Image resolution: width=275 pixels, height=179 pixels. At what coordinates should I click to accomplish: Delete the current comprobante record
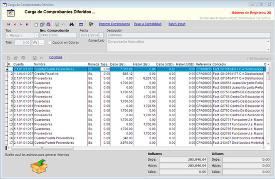point(48,24)
